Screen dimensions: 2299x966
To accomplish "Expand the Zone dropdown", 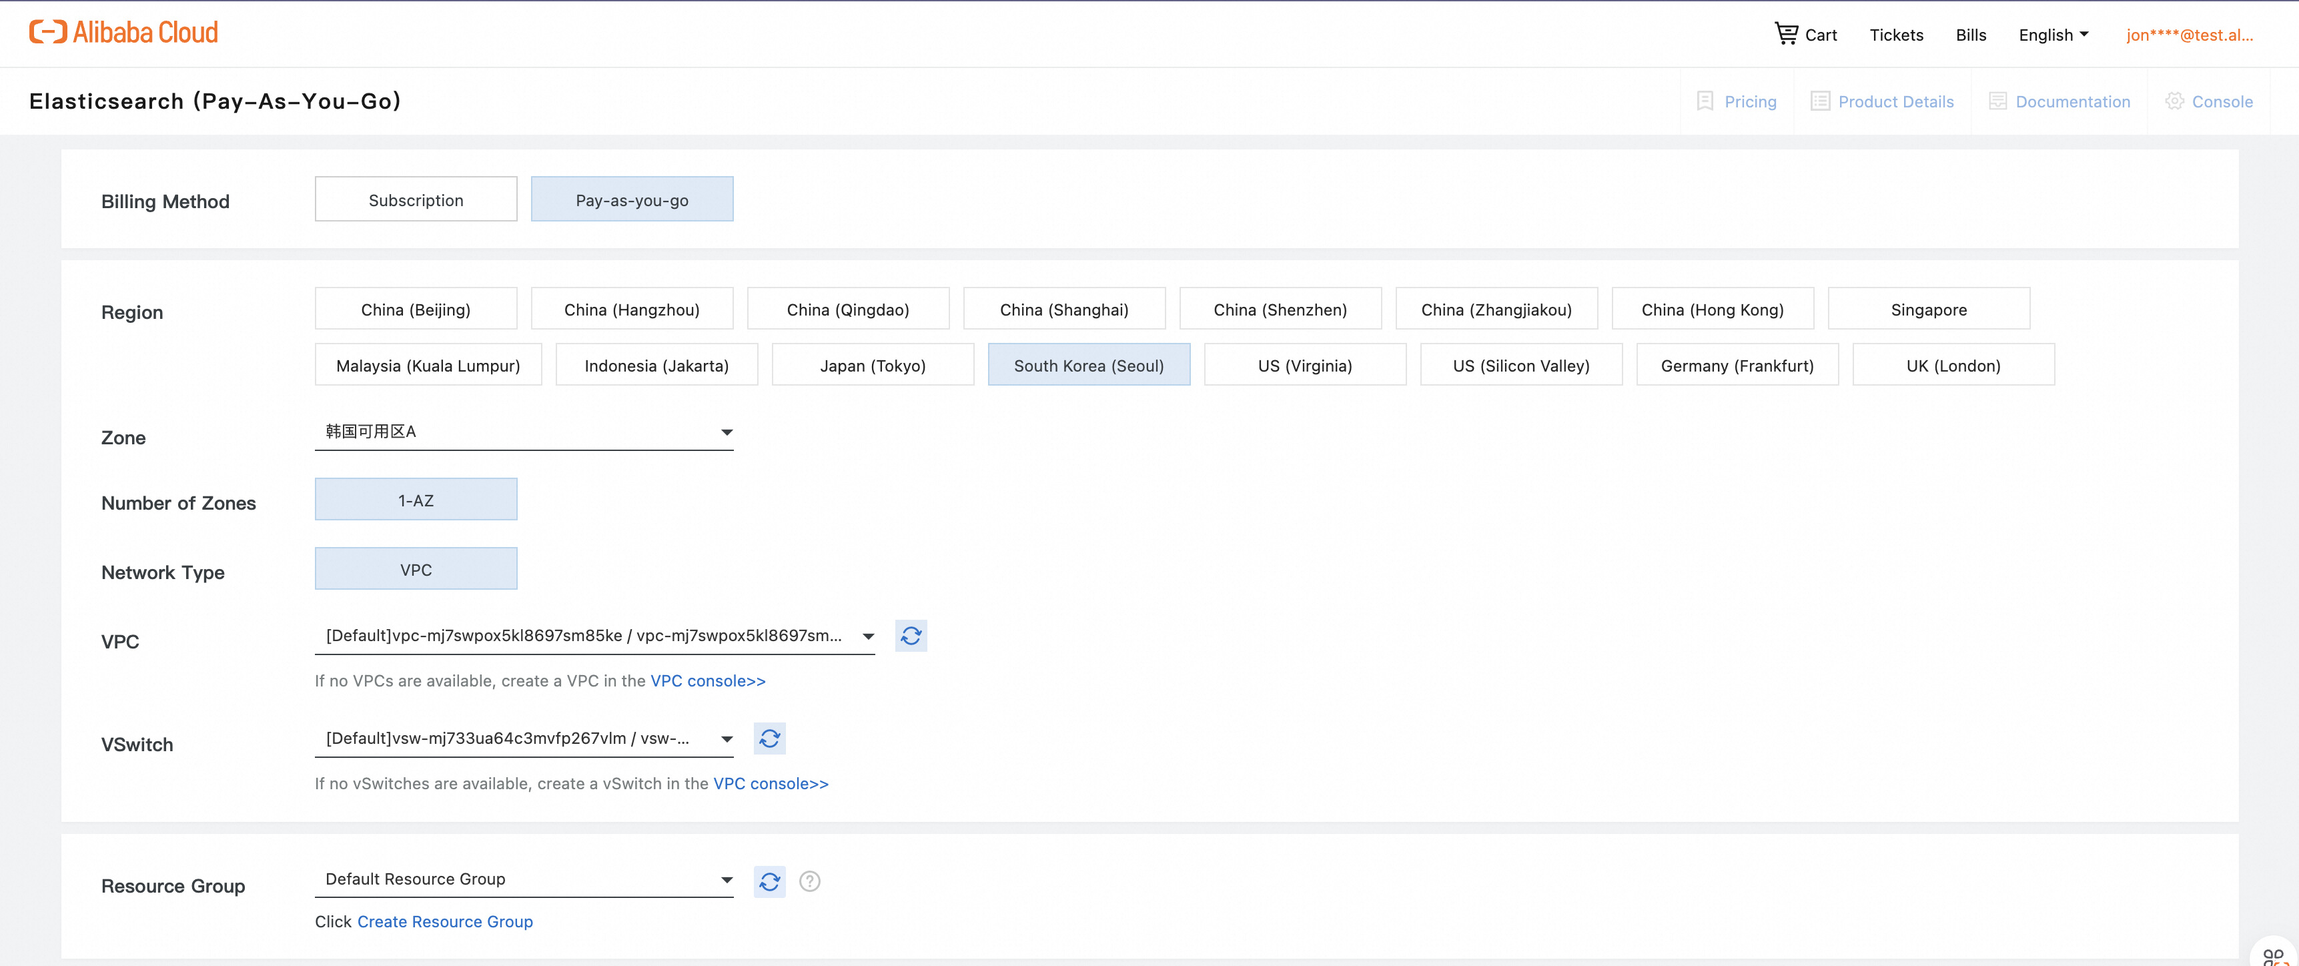I will coord(523,432).
